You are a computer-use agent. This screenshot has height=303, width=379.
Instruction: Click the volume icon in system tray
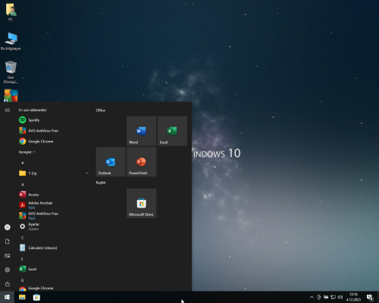(x=340, y=297)
